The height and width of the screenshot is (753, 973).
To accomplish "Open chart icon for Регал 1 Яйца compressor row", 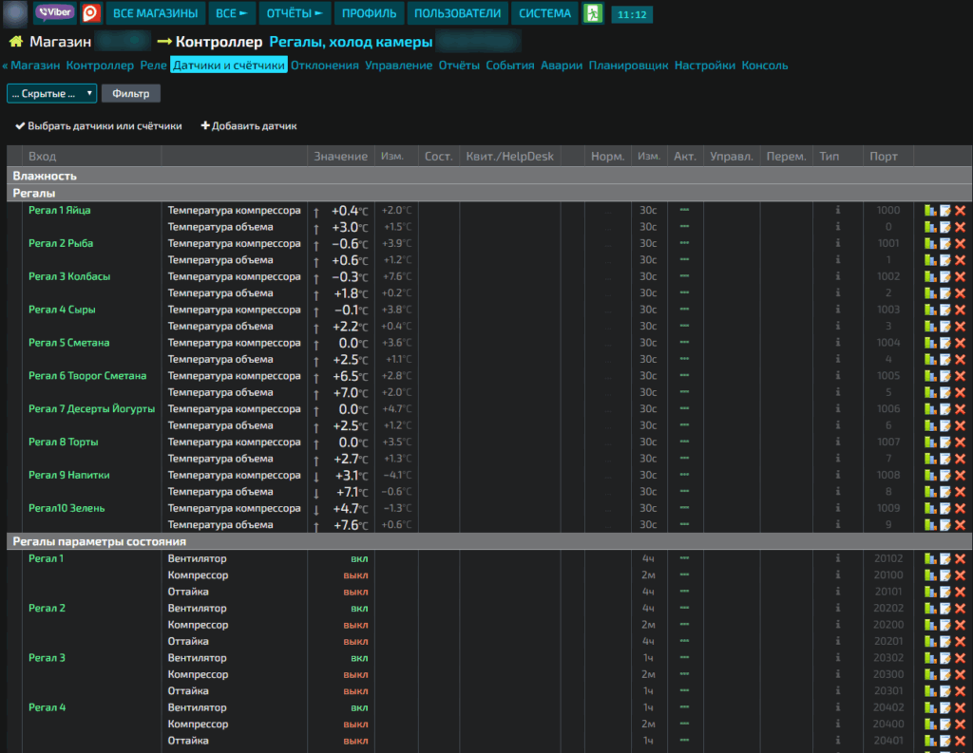I will [930, 210].
